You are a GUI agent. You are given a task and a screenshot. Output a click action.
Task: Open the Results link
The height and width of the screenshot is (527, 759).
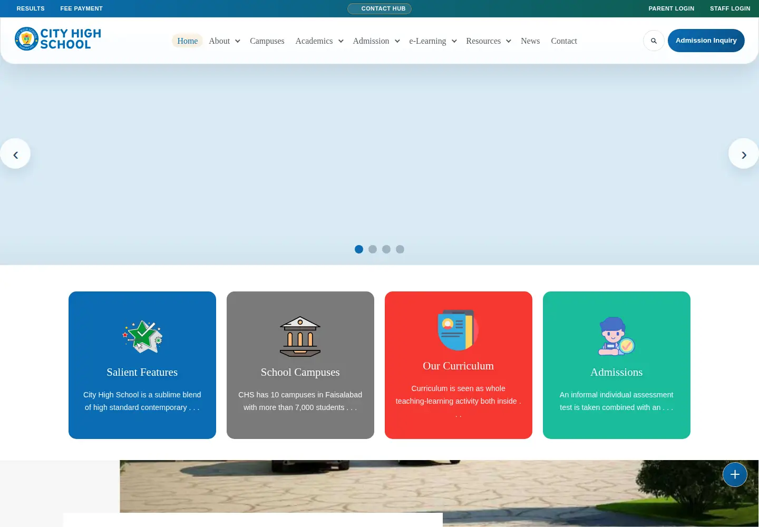point(31,8)
